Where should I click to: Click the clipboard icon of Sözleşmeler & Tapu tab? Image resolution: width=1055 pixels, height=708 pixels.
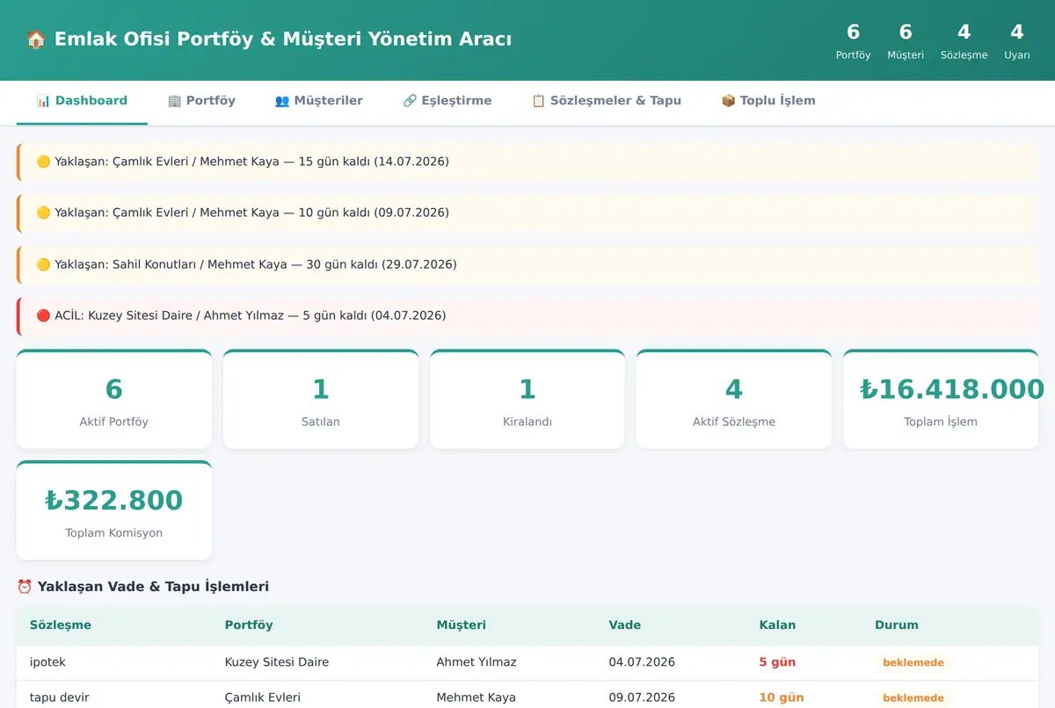(x=539, y=101)
